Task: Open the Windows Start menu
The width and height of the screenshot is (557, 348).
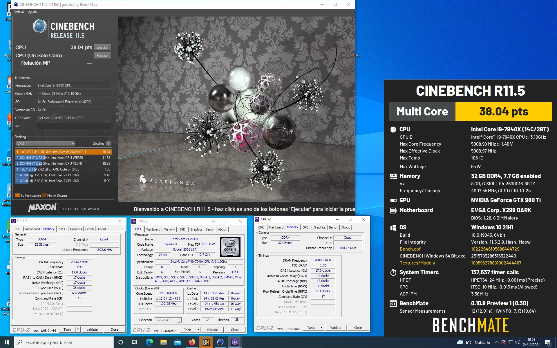Action: [7, 342]
